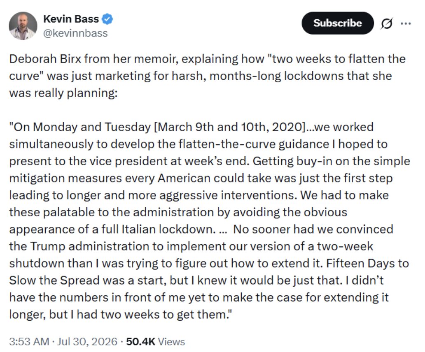This screenshot has height=352, width=425.
Task: Open Kevin Bass's profile picture
Action: pos(23,26)
